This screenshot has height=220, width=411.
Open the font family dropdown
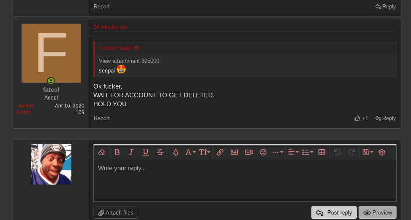click(x=191, y=153)
